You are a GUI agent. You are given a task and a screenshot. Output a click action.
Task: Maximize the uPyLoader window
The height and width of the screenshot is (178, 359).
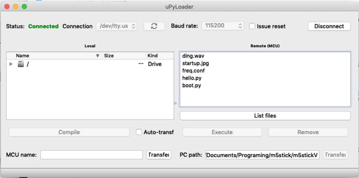pyautogui.click(x=24, y=6)
